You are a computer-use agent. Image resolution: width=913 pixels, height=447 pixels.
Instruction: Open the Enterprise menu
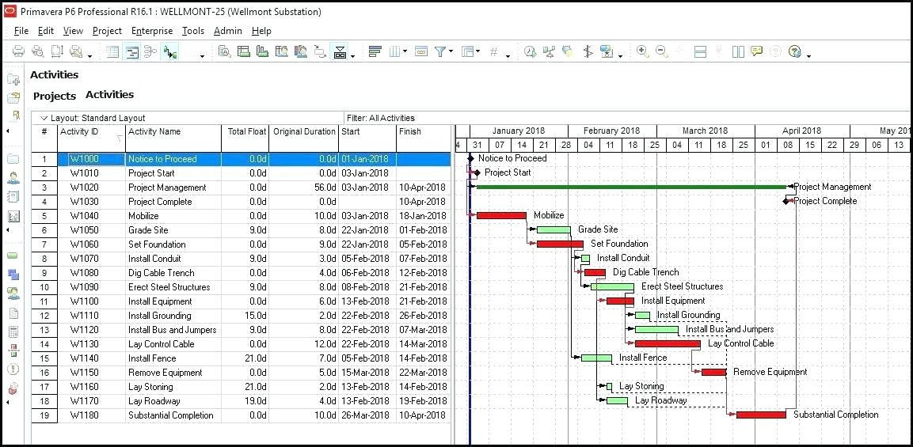coord(151,31)
